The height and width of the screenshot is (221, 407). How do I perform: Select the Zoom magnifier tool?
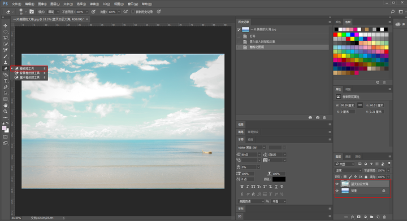[6, 112]
